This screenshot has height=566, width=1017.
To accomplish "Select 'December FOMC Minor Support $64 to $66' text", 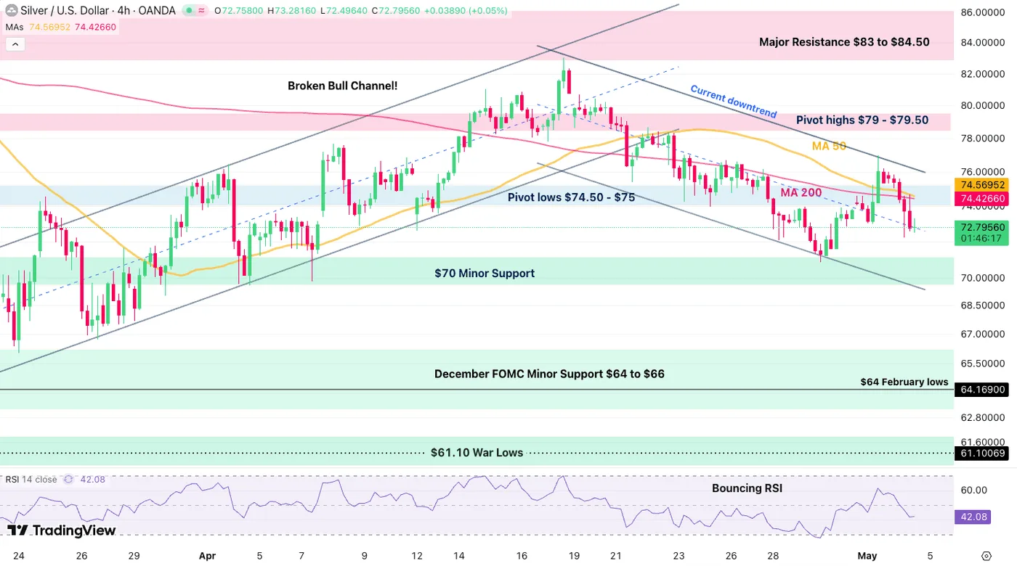I will point(549,374).
